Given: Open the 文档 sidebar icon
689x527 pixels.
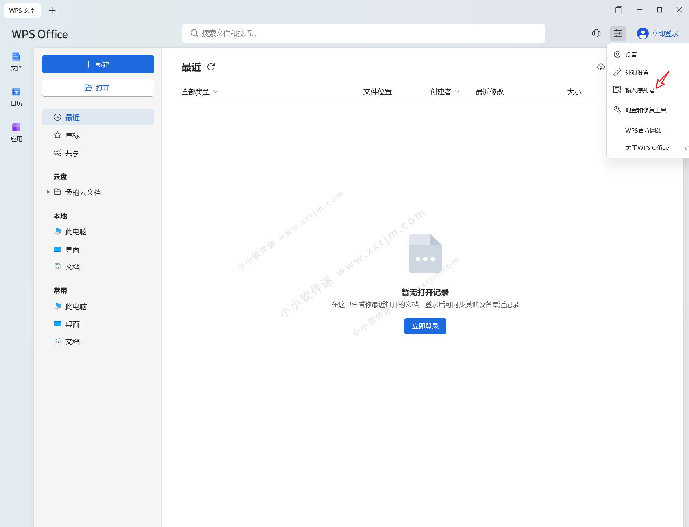Looking at the screenshot, I should click(x=16, y=62).
